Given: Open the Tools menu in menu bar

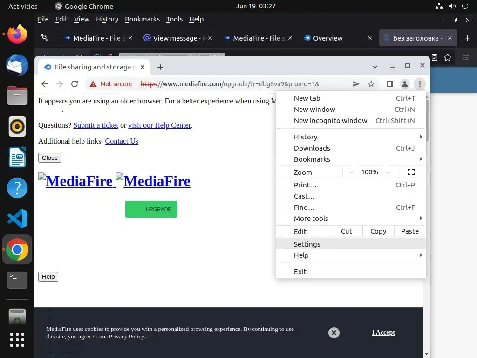Looking at the screenshot, I should (x=174, y=19).
